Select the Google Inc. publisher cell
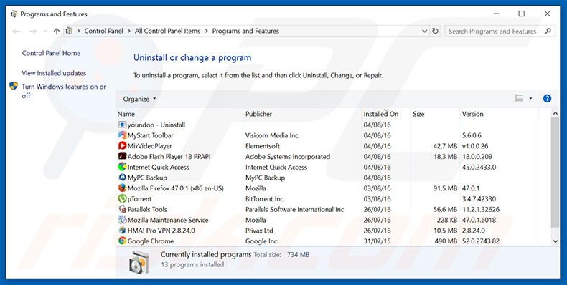567x285 pixels. point(261,241)
